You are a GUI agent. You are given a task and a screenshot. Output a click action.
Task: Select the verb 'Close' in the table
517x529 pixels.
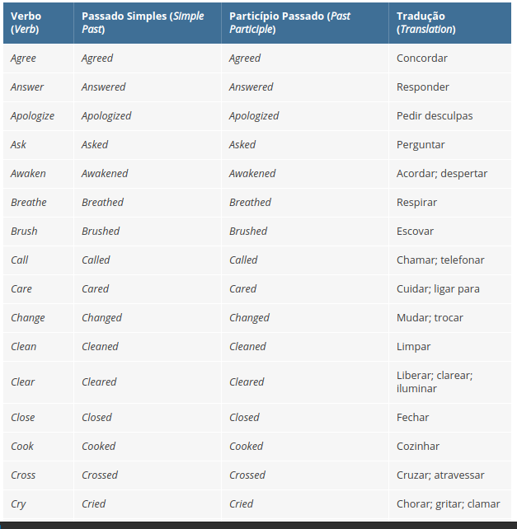23,418
